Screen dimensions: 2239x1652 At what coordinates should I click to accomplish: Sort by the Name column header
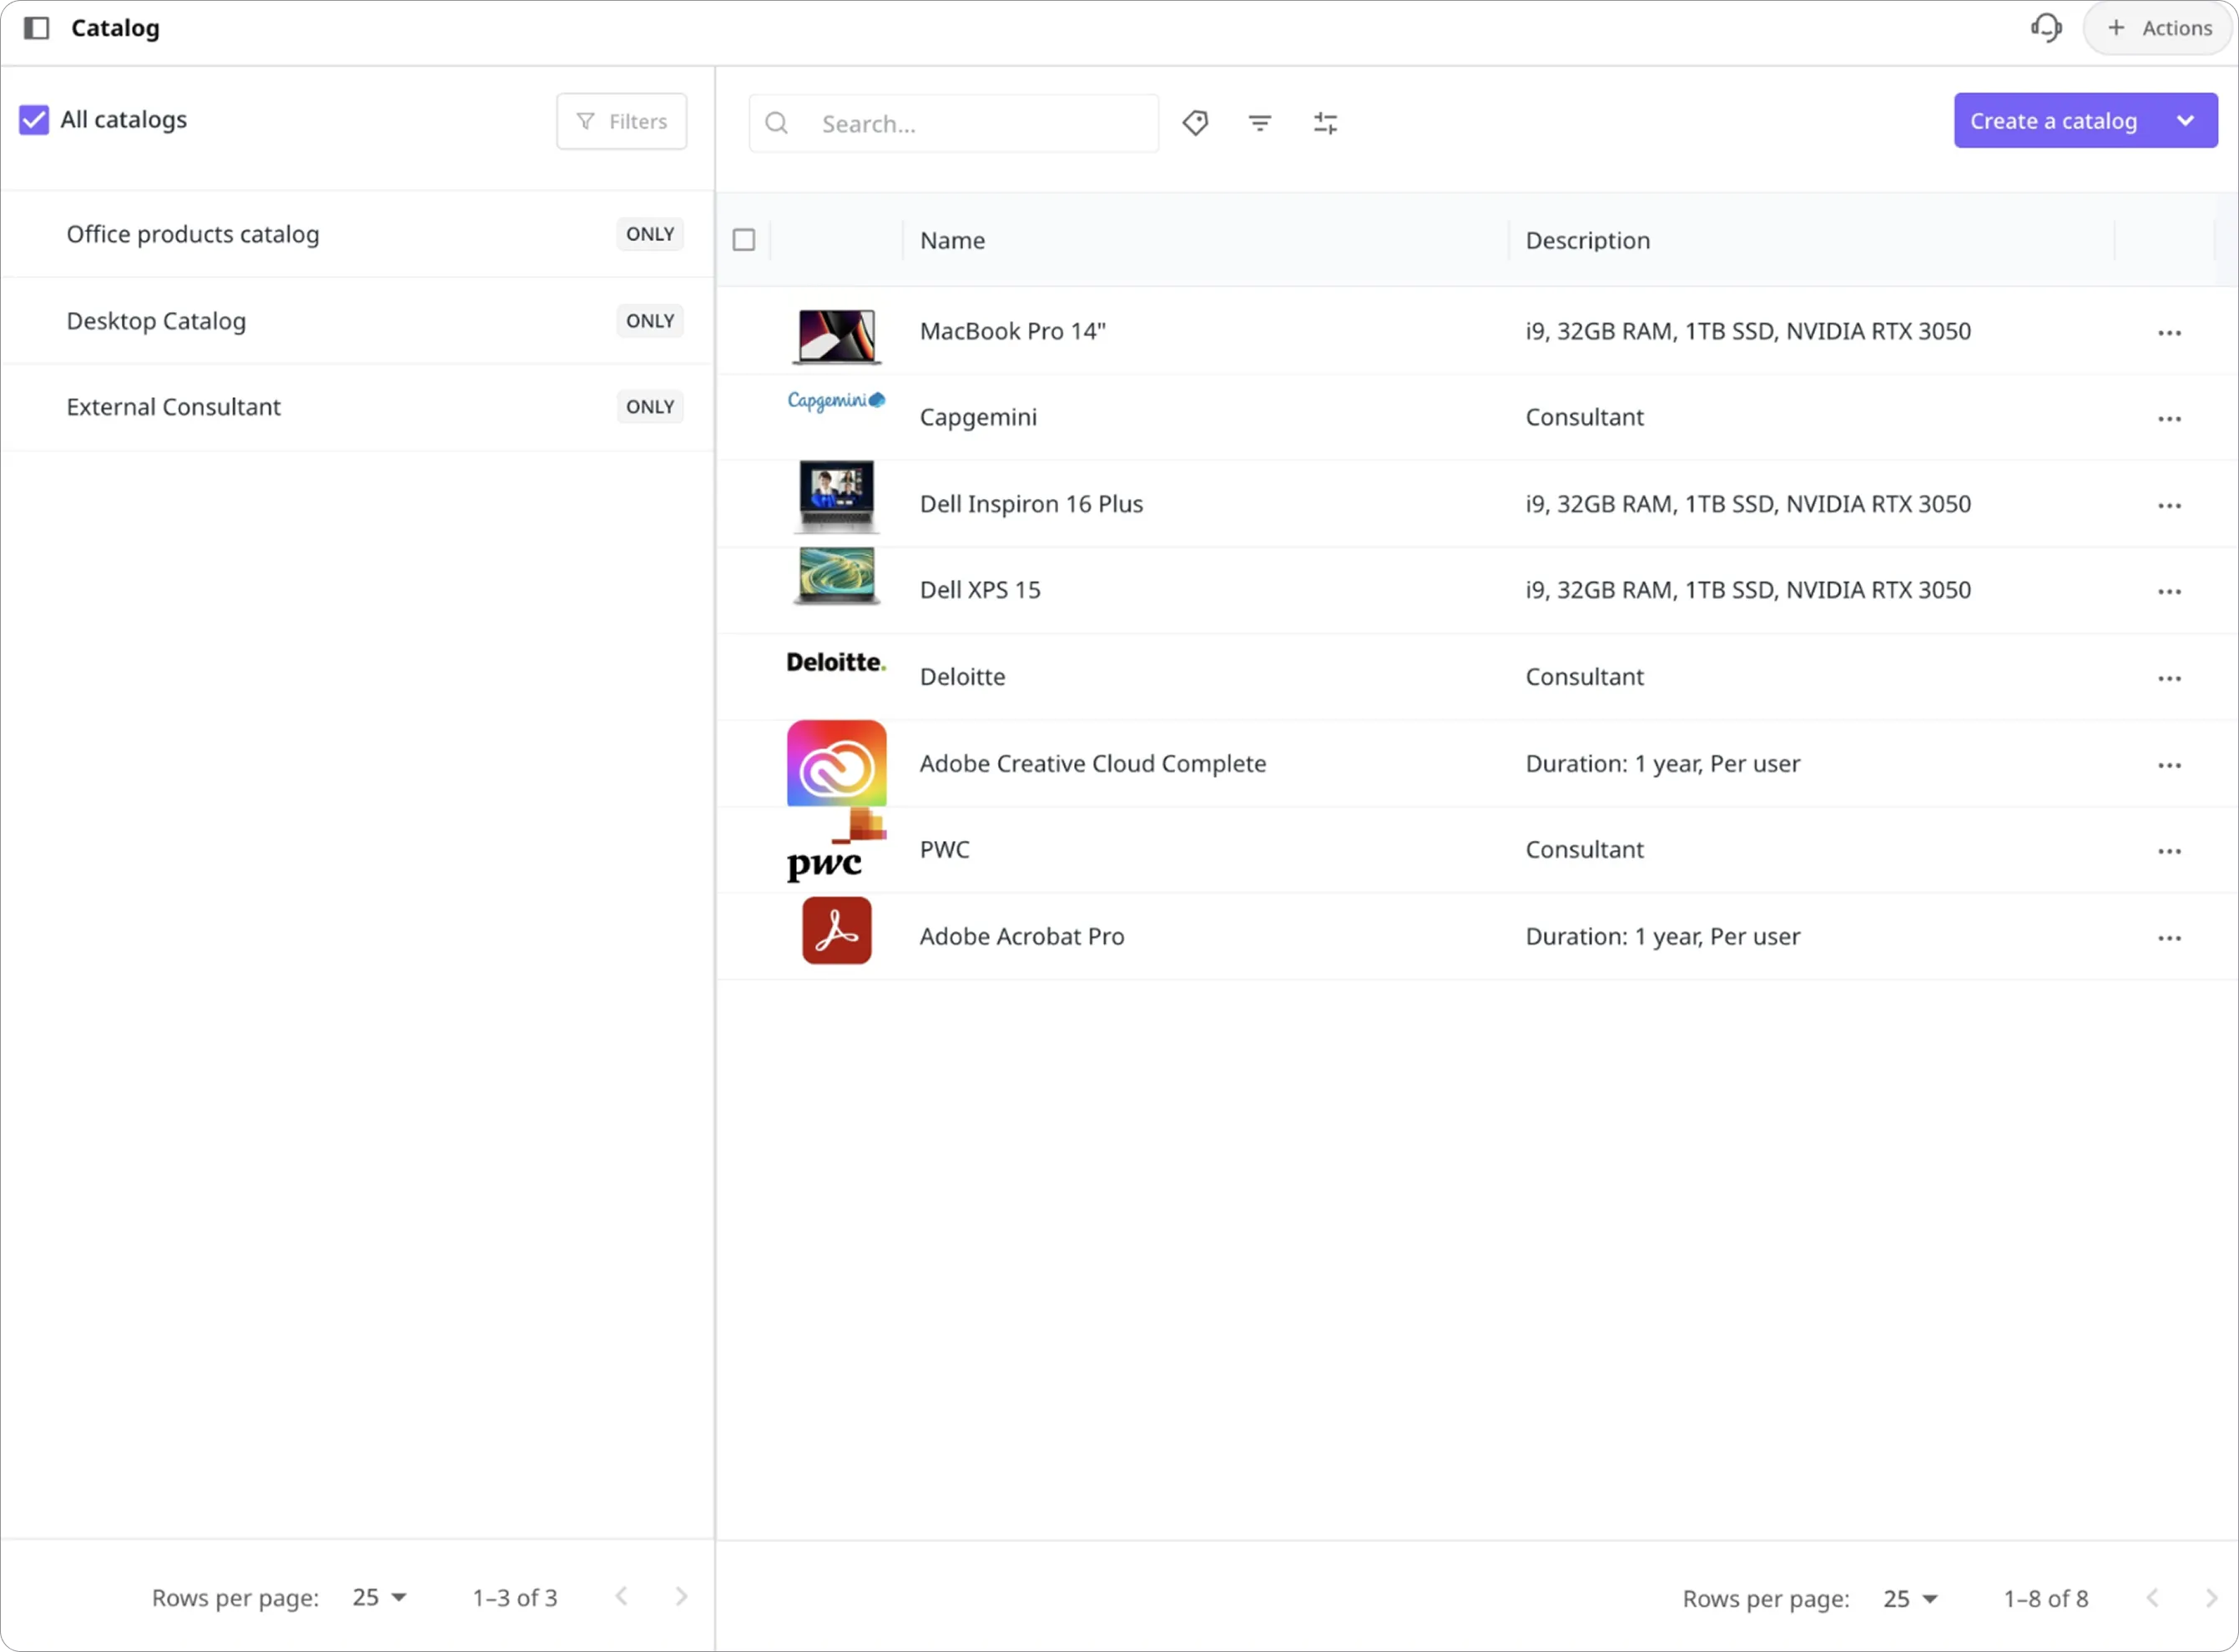[x=953, y=241]
